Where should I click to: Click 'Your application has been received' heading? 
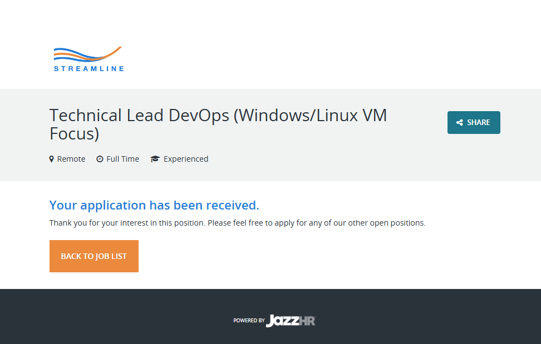[154, 205]
